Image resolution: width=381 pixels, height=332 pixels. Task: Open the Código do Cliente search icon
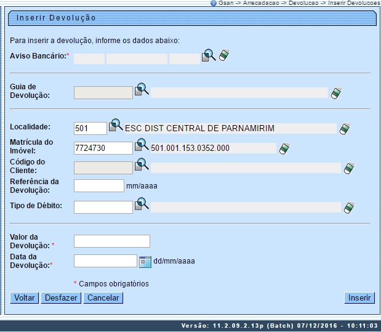(x=142, y=164)
